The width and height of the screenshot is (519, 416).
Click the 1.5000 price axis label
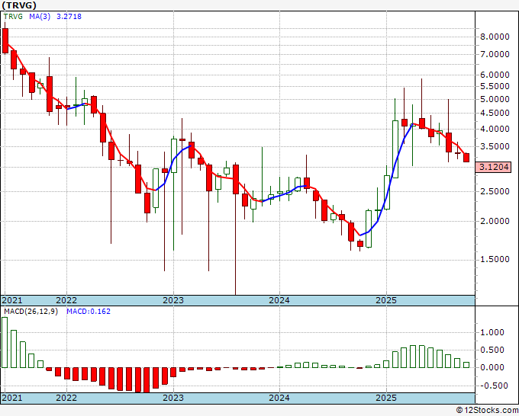point(495,259)
